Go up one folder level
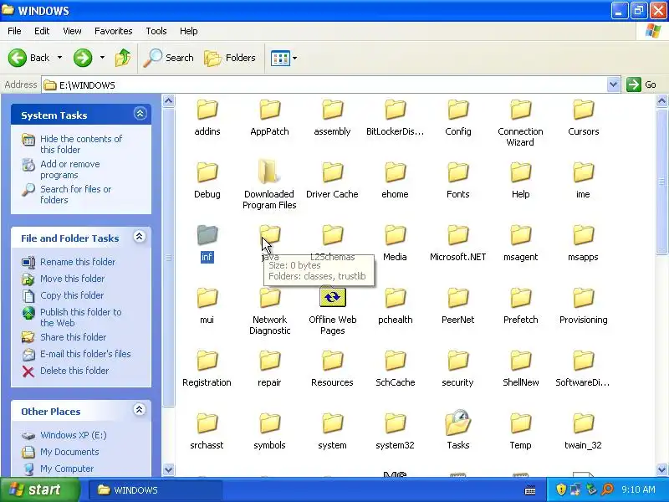The width and height of the screenshot is (669, 502). pyautogui.click(x=123, y=58)
